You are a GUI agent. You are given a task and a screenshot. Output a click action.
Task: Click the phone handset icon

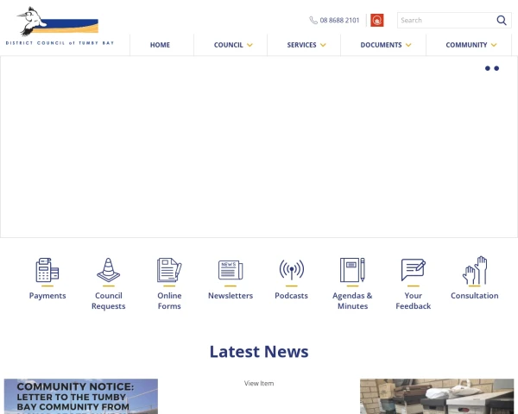[x=313, y=20]
